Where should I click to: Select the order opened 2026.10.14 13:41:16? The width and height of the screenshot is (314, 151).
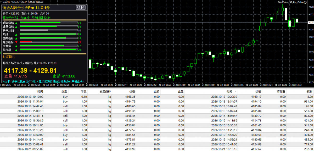pyautogui.click(x=157, y=116)
